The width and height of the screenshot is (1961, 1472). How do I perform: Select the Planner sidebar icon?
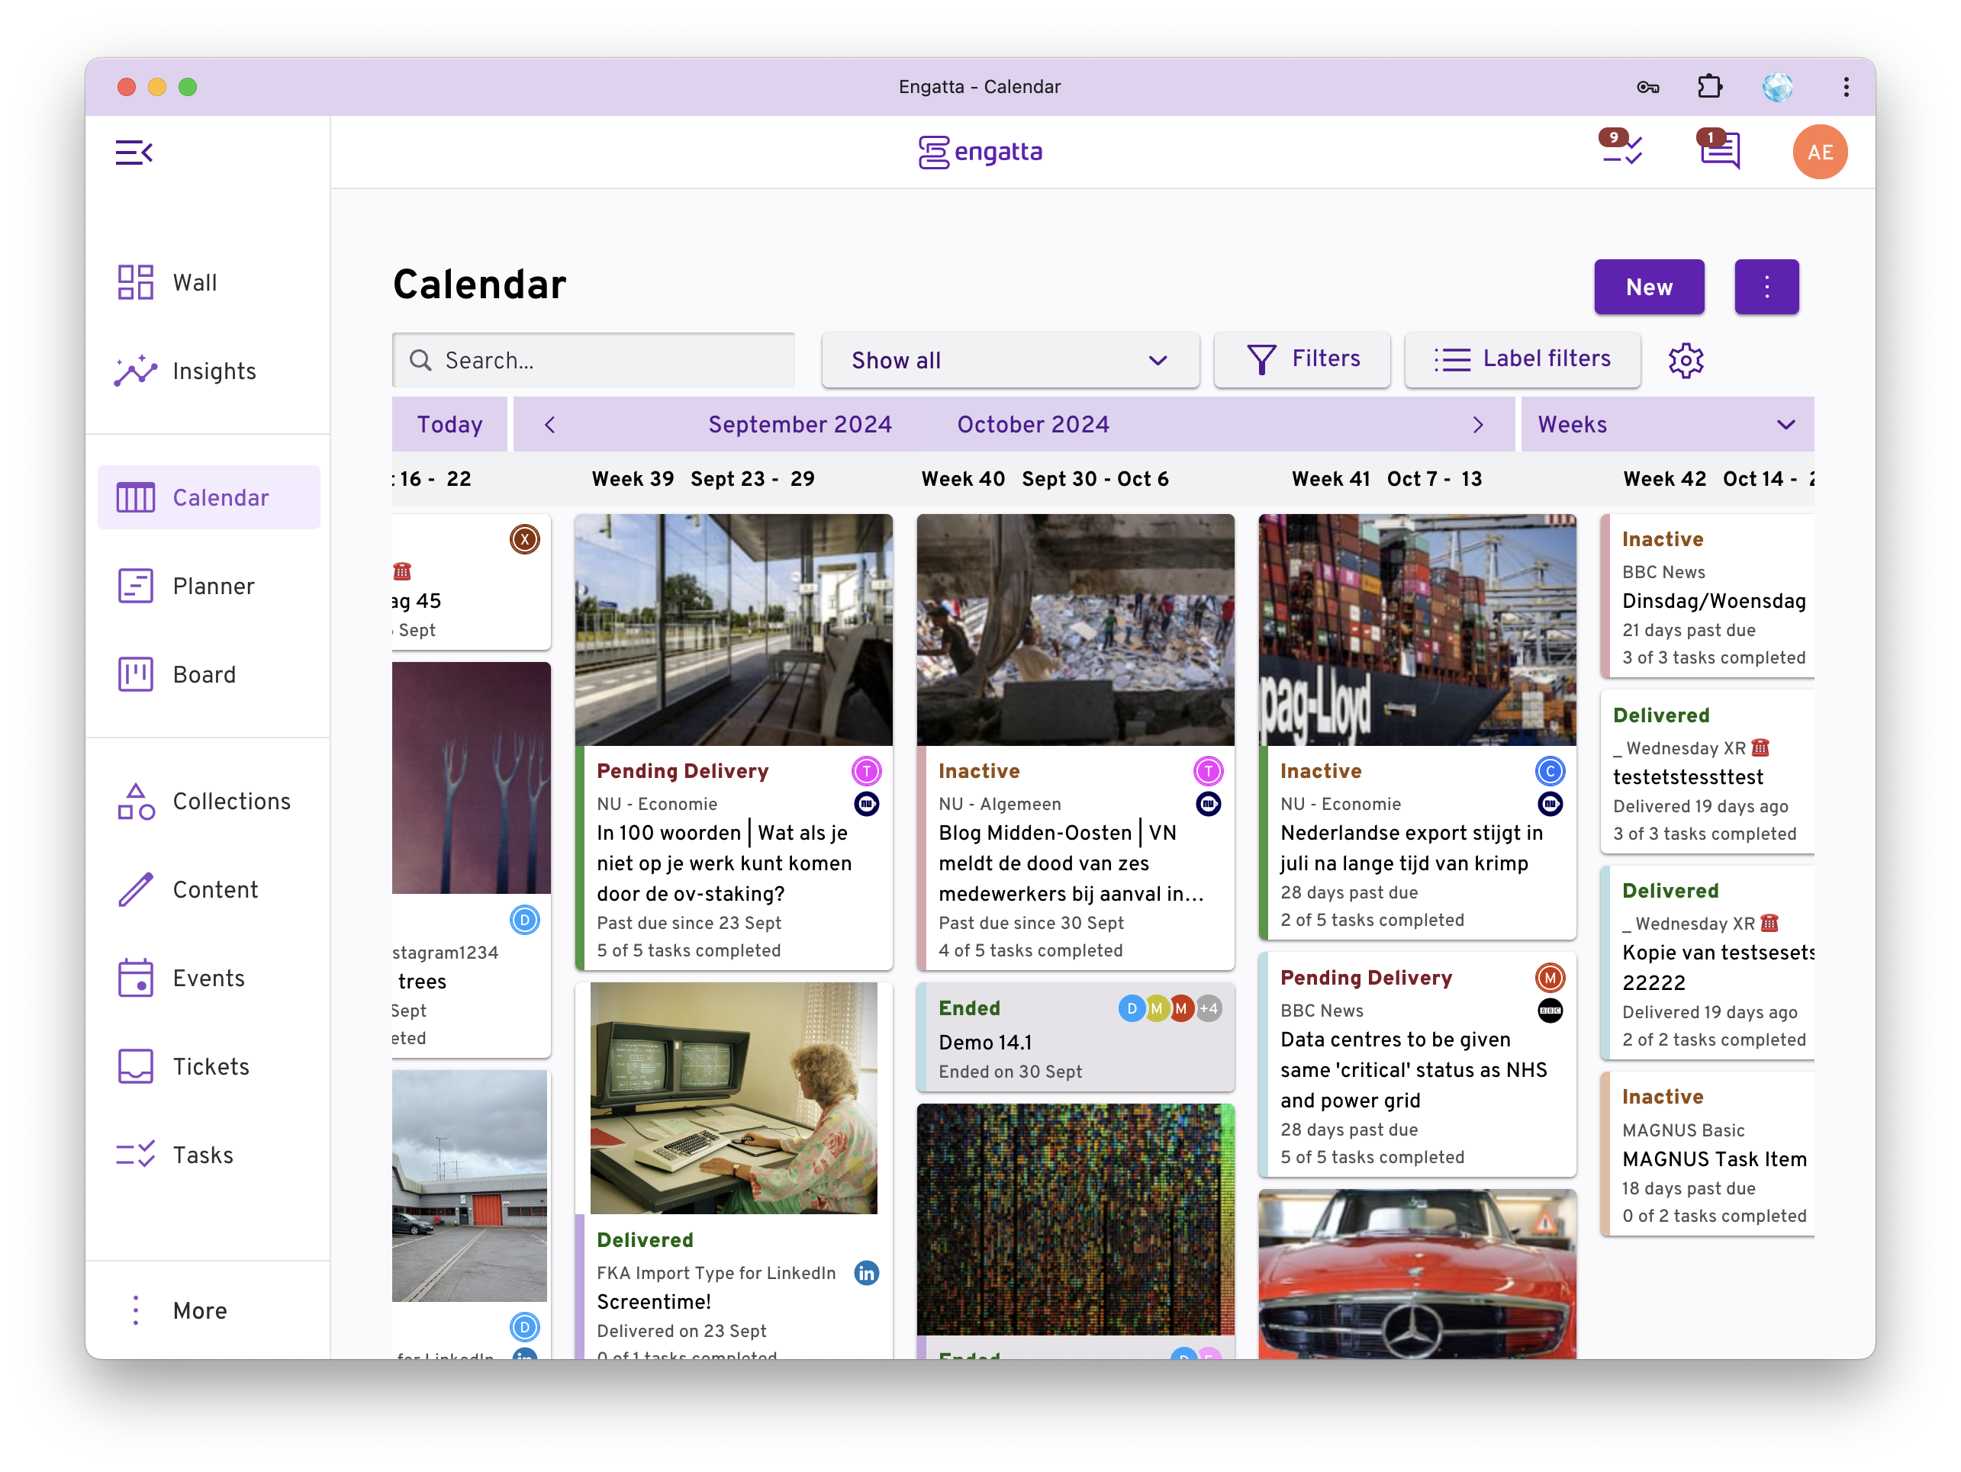point(213,585)
